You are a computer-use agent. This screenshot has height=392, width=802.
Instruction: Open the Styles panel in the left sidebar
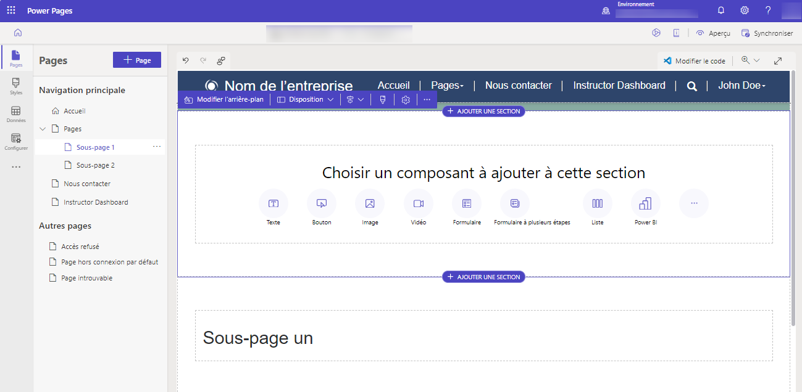pos(16,86)
